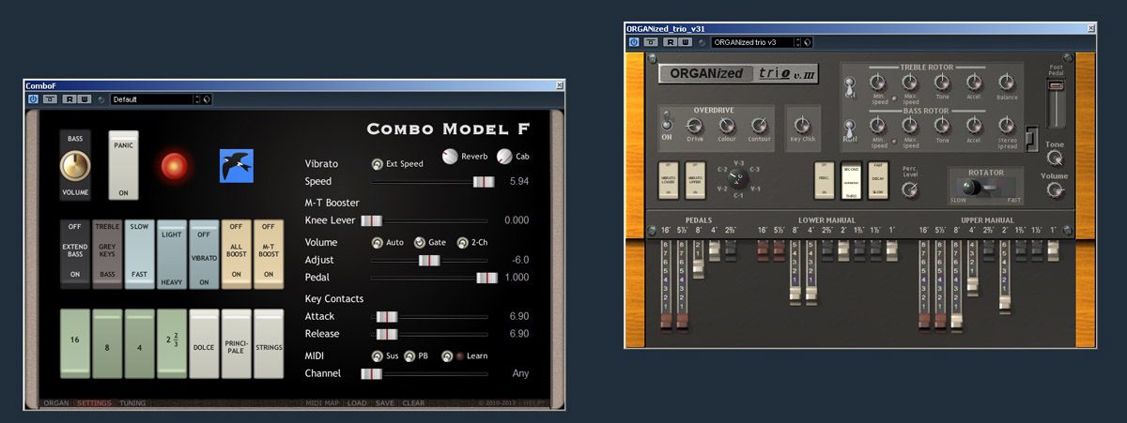This screenshot has height=423, width=1127.
Task: Click the STRINGS stop tab in ComboF
Action: (x=269, y=344)
